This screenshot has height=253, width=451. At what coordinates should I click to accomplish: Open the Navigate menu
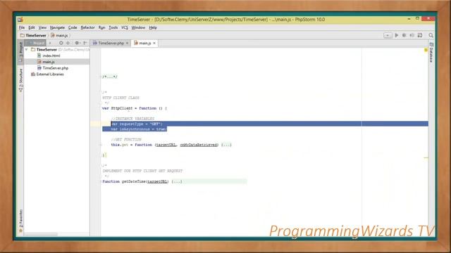[x=57, y=27]
